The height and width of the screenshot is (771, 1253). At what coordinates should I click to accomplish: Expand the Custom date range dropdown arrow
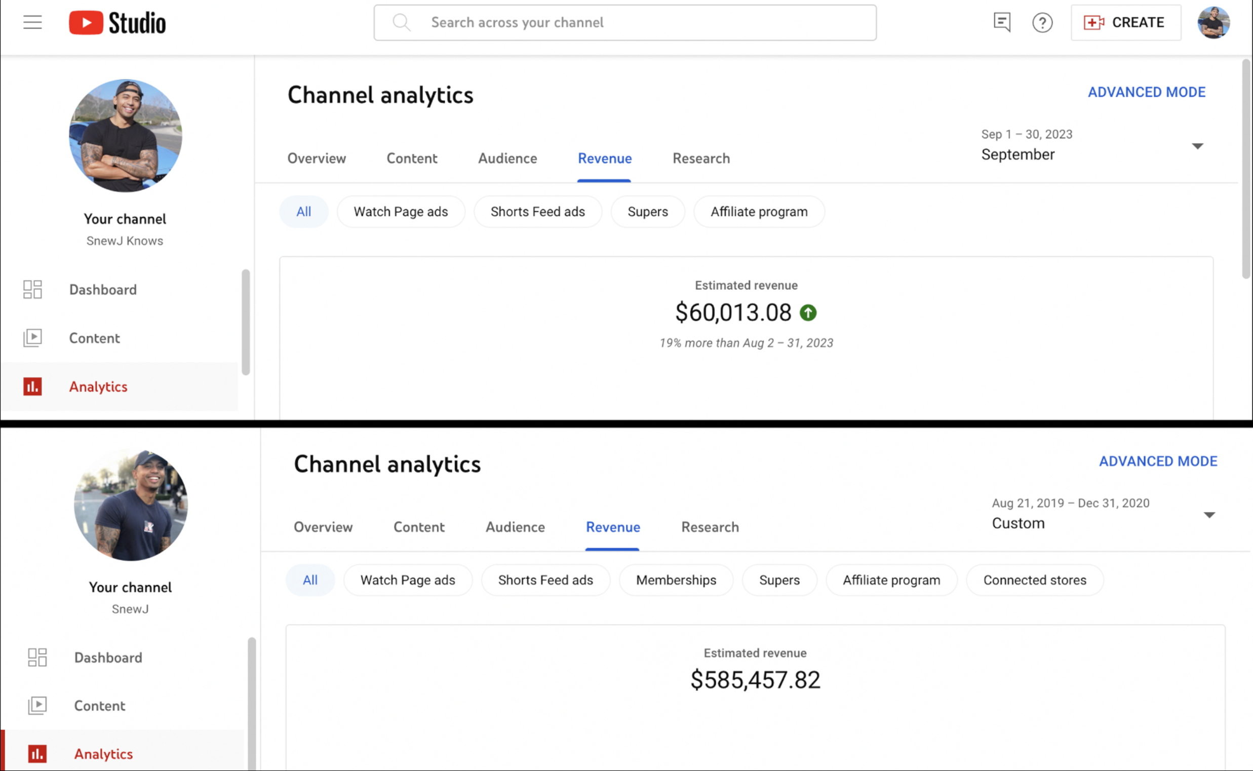[x=1209, y=515]
